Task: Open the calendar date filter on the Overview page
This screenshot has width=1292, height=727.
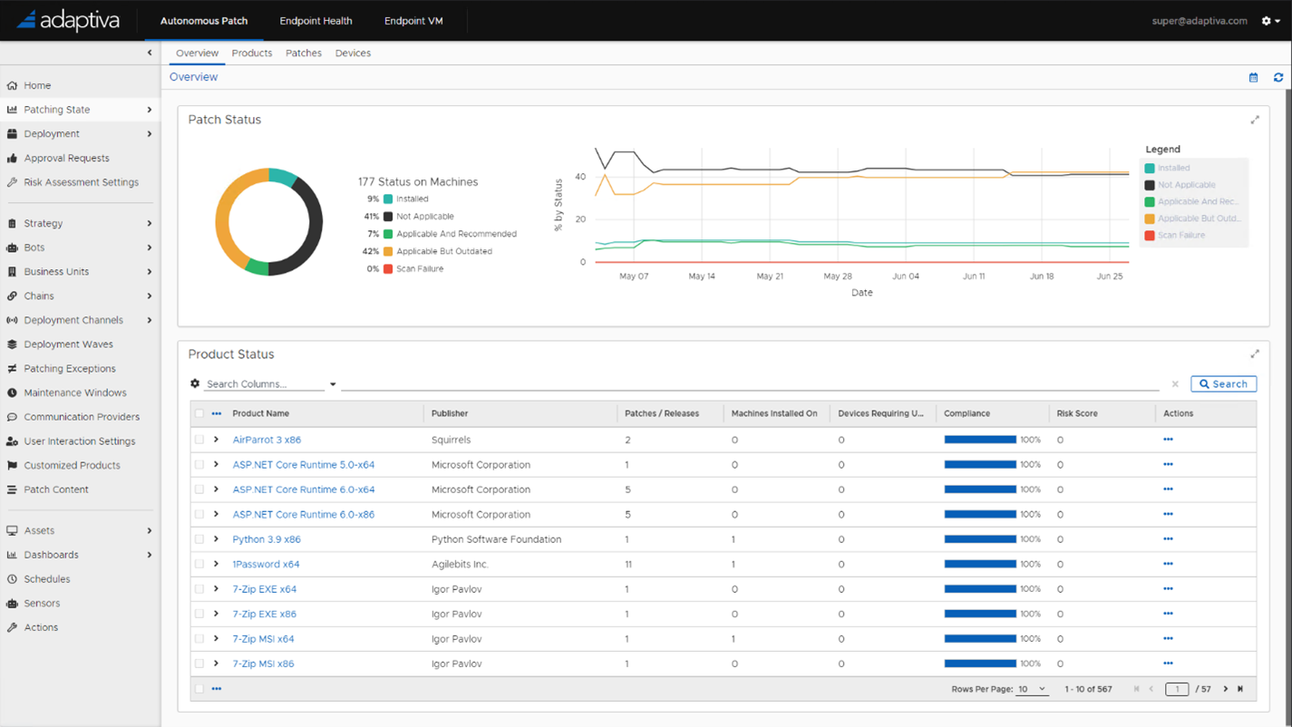Action: click(1253, 77)
